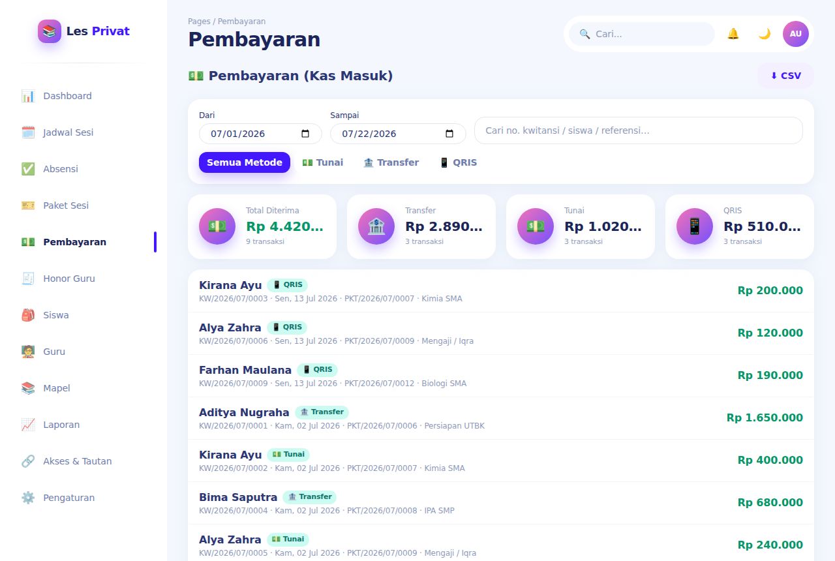Click the Total Diterima amount Rp 4.420…

pyautogui.click(x=285, y=226)
